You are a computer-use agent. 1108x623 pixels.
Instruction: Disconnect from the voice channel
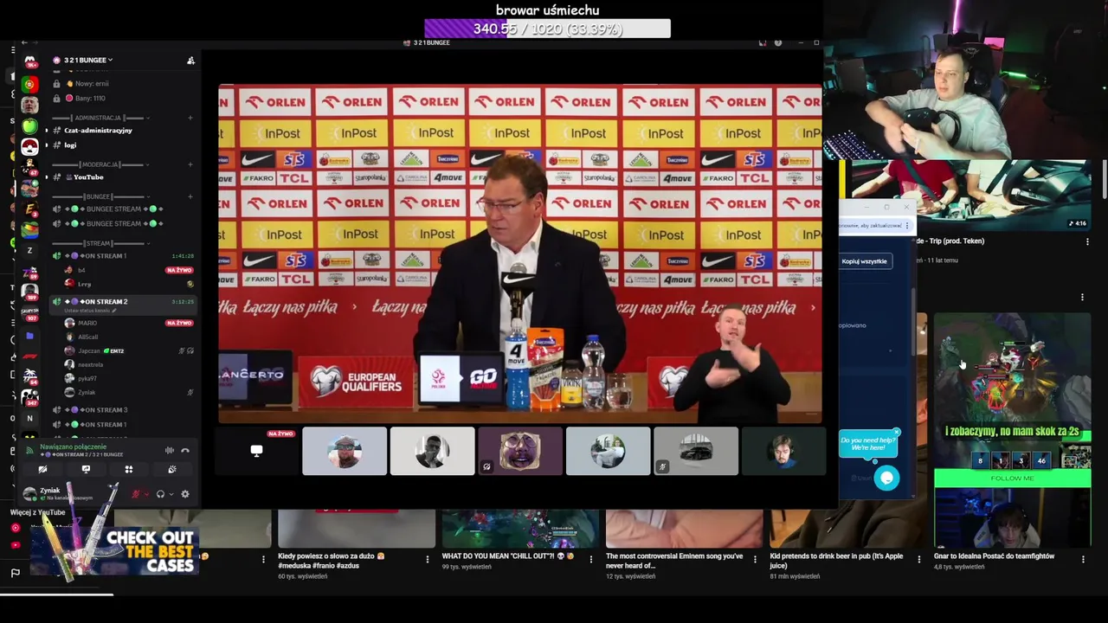184,450
